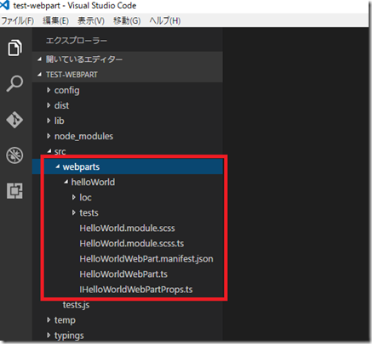Open HelloWorld.module.scss.ts file

(x=132, y=243)
